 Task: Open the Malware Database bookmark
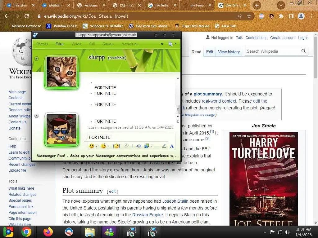point(26,26)
